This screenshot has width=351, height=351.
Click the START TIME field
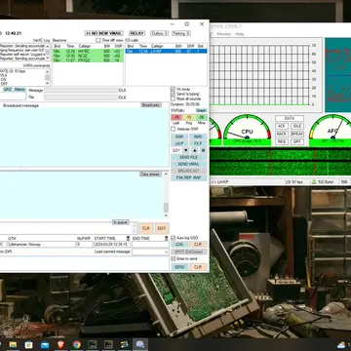pyautogui.click(x=112, y=245)
